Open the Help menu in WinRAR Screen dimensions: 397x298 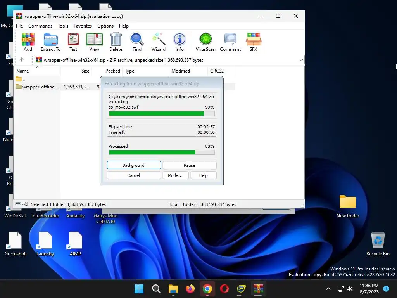tap(124, 26)
